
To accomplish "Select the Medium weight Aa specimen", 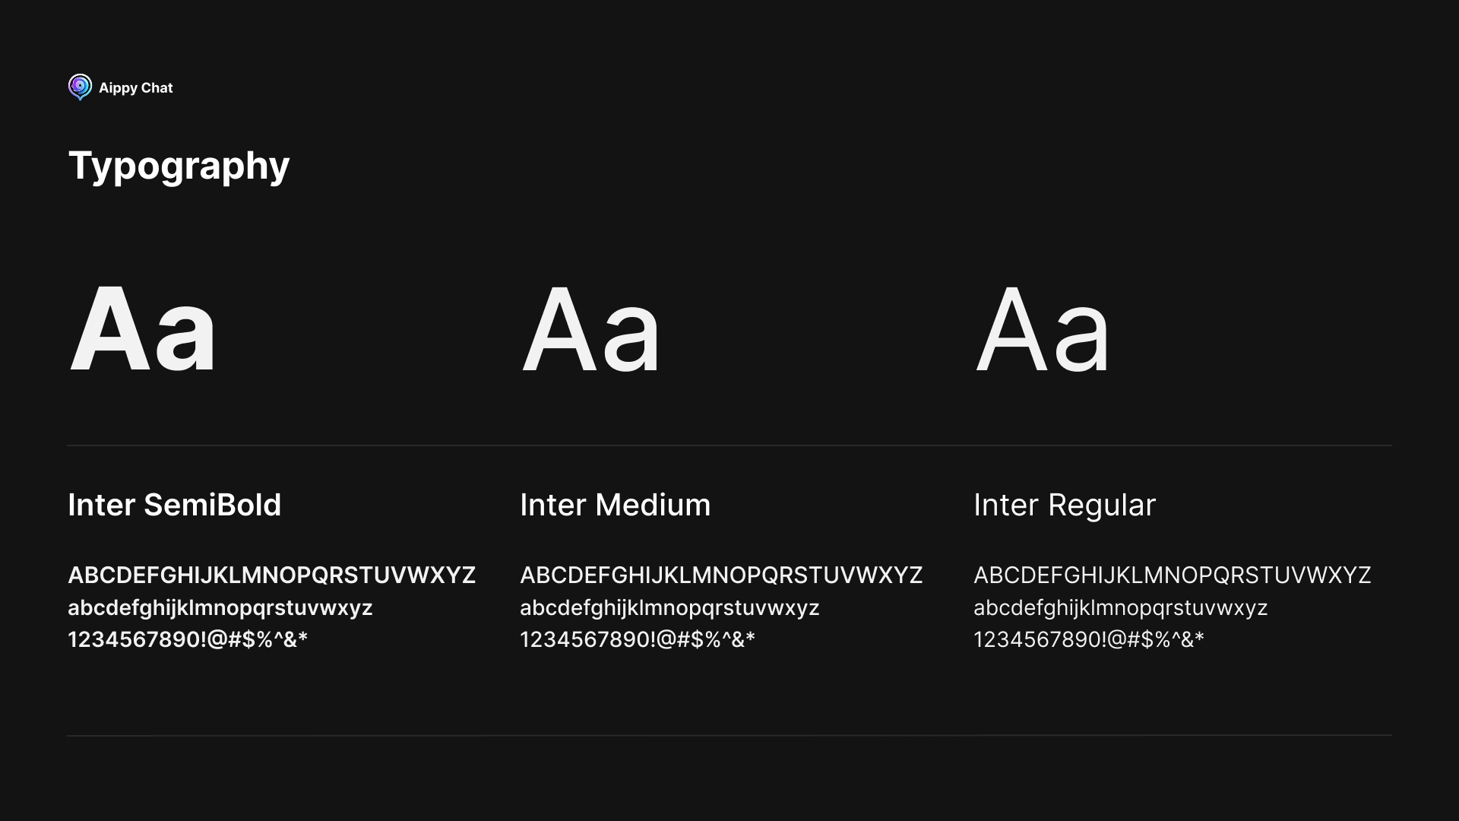I will pos(591,329).
